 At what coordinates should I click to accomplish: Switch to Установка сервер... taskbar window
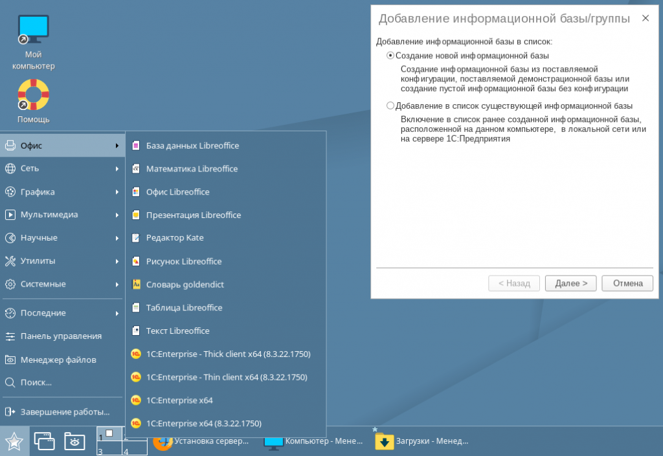pyautogui.click(x=201, y=441)
